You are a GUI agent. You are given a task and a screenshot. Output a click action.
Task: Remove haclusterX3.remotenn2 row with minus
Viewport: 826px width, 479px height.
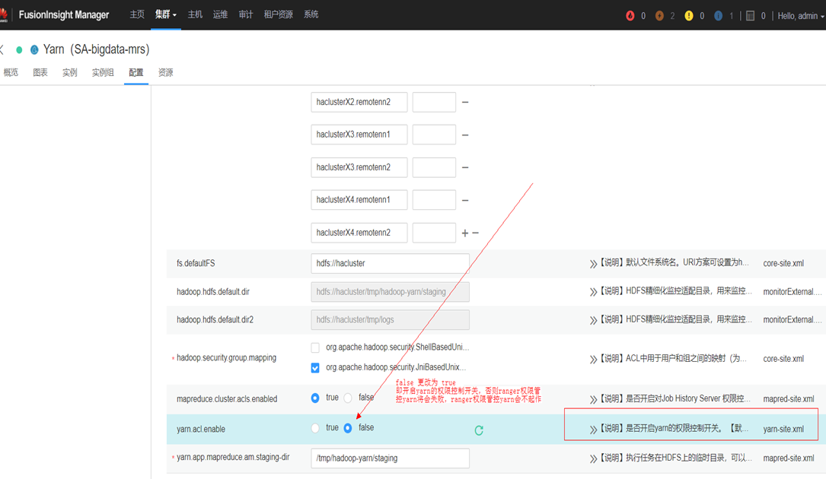tap(465, 167)
